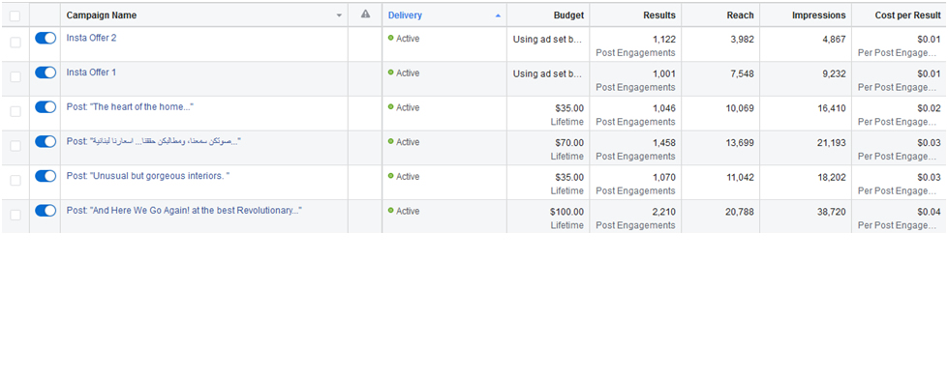The height and width of the screenshot is (378, 948).
Task: Open the Arabic-titled post campaign link
Action: click(x=154, y=141)
